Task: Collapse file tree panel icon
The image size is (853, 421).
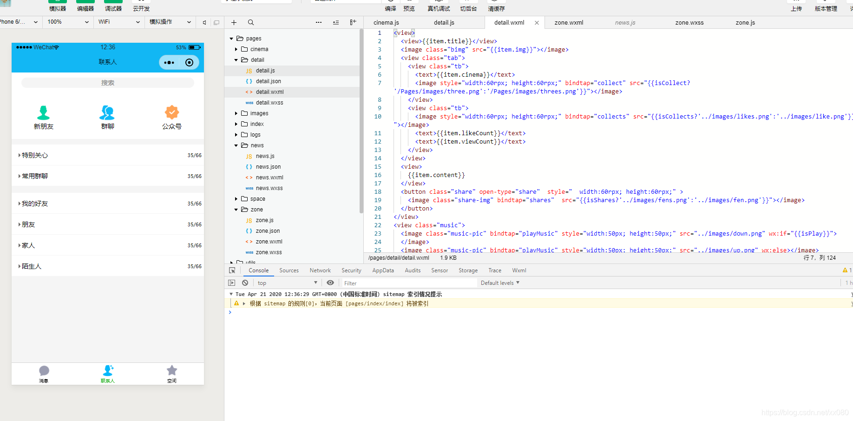Action: (x=353, y=22)
